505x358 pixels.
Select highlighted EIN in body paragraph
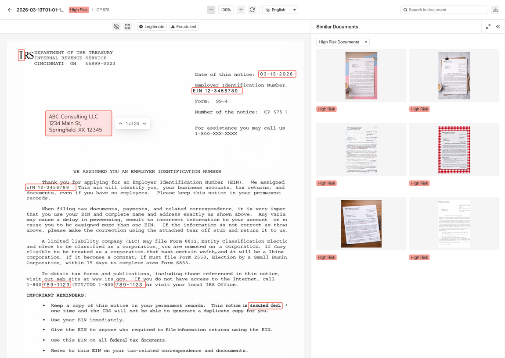click(x=51, y=188)
